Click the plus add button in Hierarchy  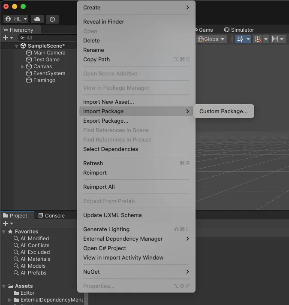pos(6,38)
